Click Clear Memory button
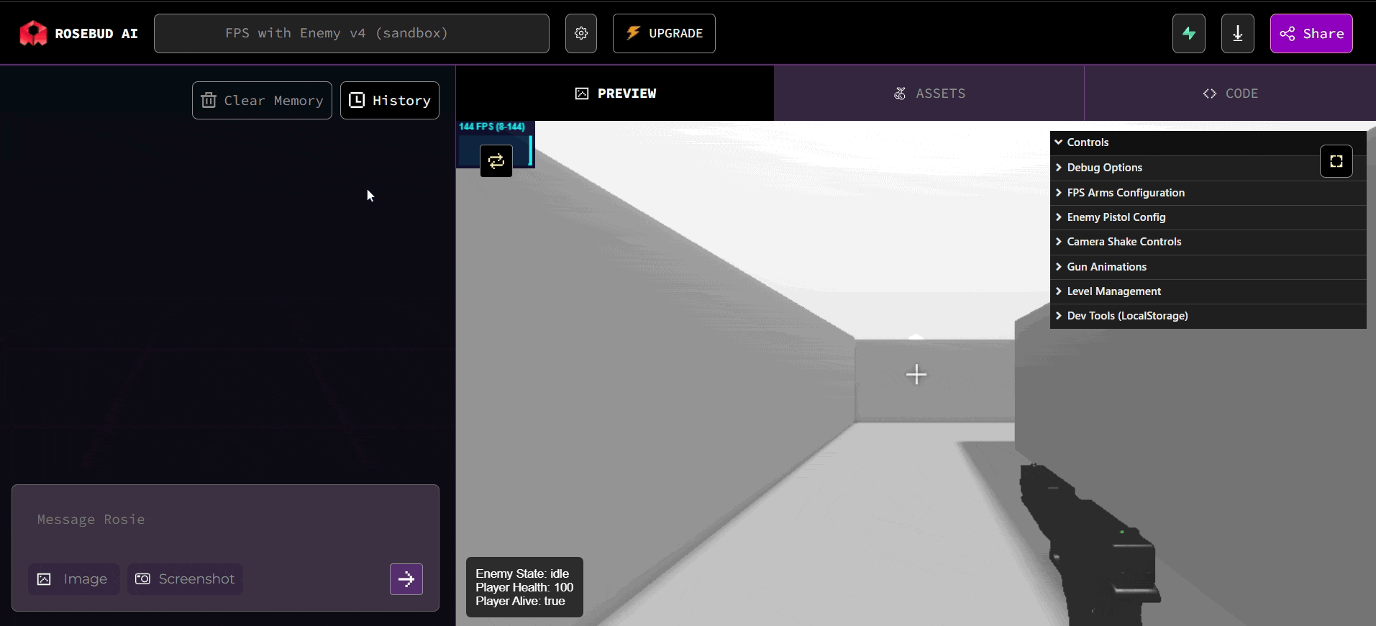 pyautogui.click(x=262, y=100)
